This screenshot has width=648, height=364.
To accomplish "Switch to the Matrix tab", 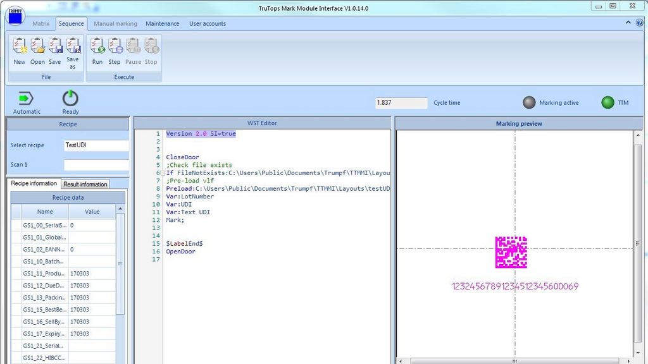I will coord(41,23).
